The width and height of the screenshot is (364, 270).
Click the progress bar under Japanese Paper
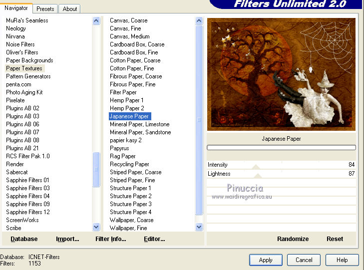pos(281,148)
